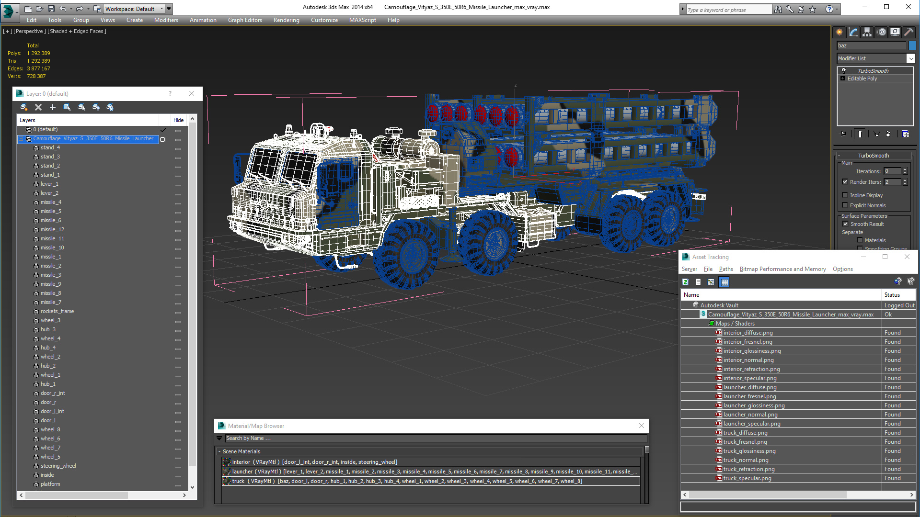Enable the Explicit Normals checkbox
The width and height of the screenshot is (920, 517).
pyautogui.click(x=845, y=205)
